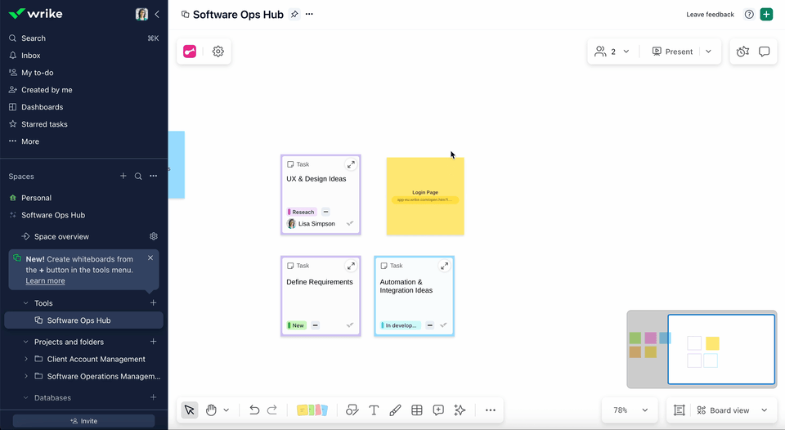Pin the Software Ops Hub whiteboard

point(294,14)
